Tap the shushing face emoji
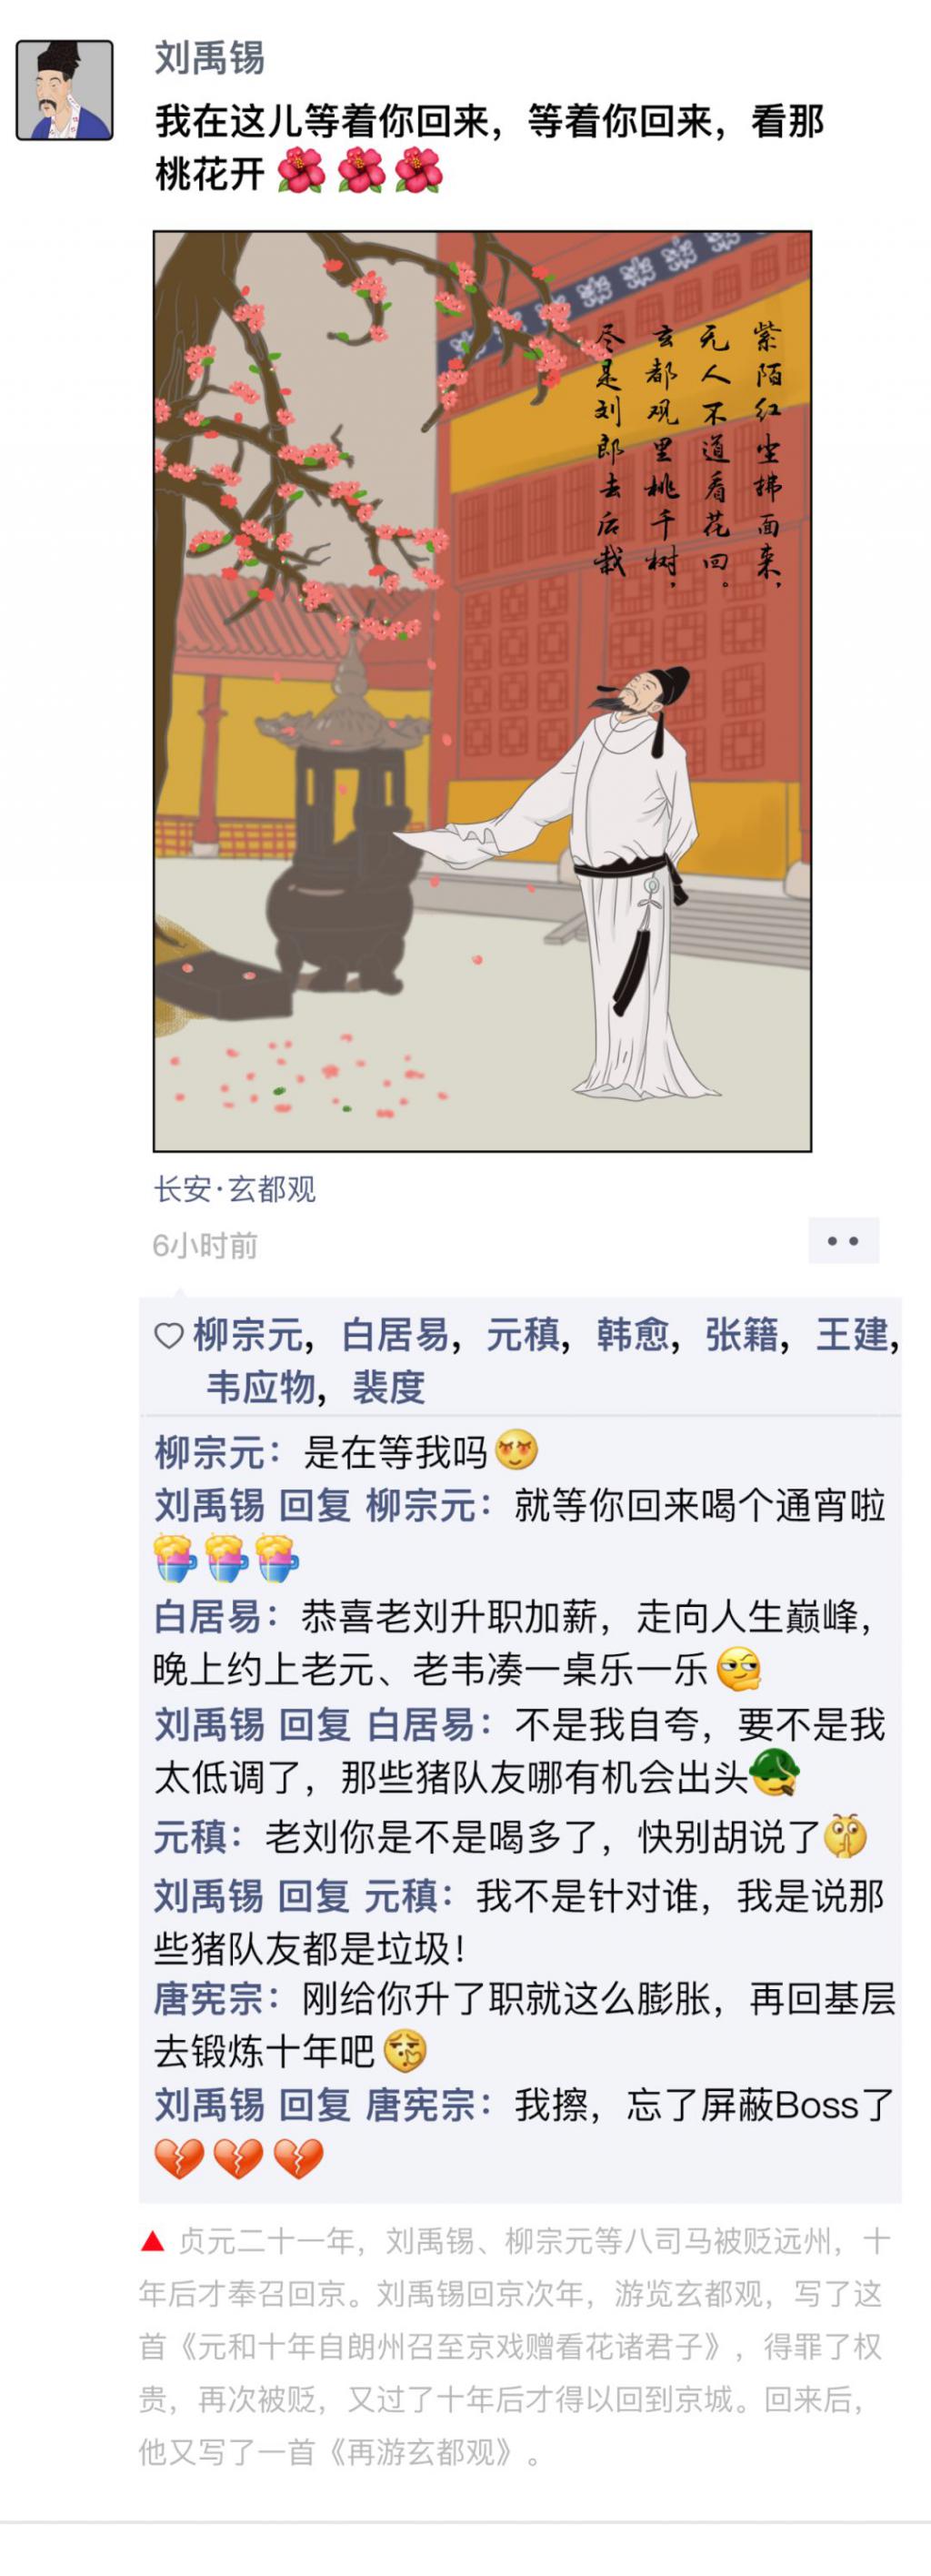Viewport: 931px width, 2576px height. (x=844, y=1838)
